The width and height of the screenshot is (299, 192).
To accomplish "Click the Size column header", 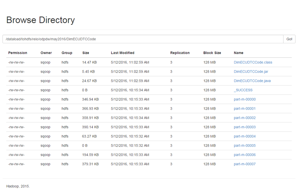I will click(86, 53).
